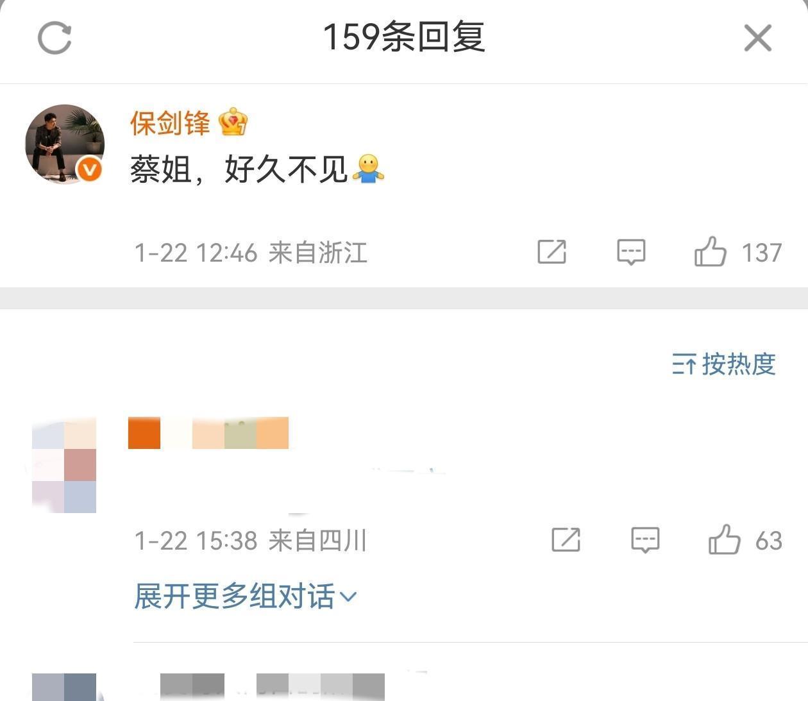Open the blurred username of the first reply
Viewport: 808px width, 701px height.
(x=208, y=433)
